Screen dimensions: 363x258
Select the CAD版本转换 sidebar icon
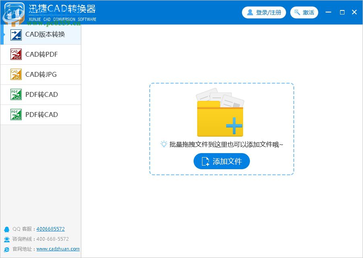point(15,34)
